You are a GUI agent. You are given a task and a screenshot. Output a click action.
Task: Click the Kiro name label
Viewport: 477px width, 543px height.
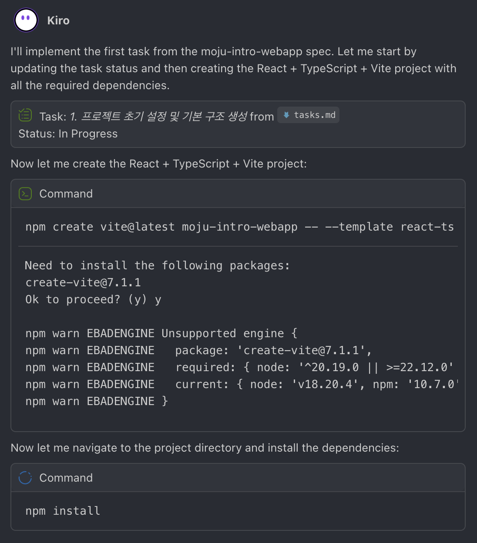point(58,20)
